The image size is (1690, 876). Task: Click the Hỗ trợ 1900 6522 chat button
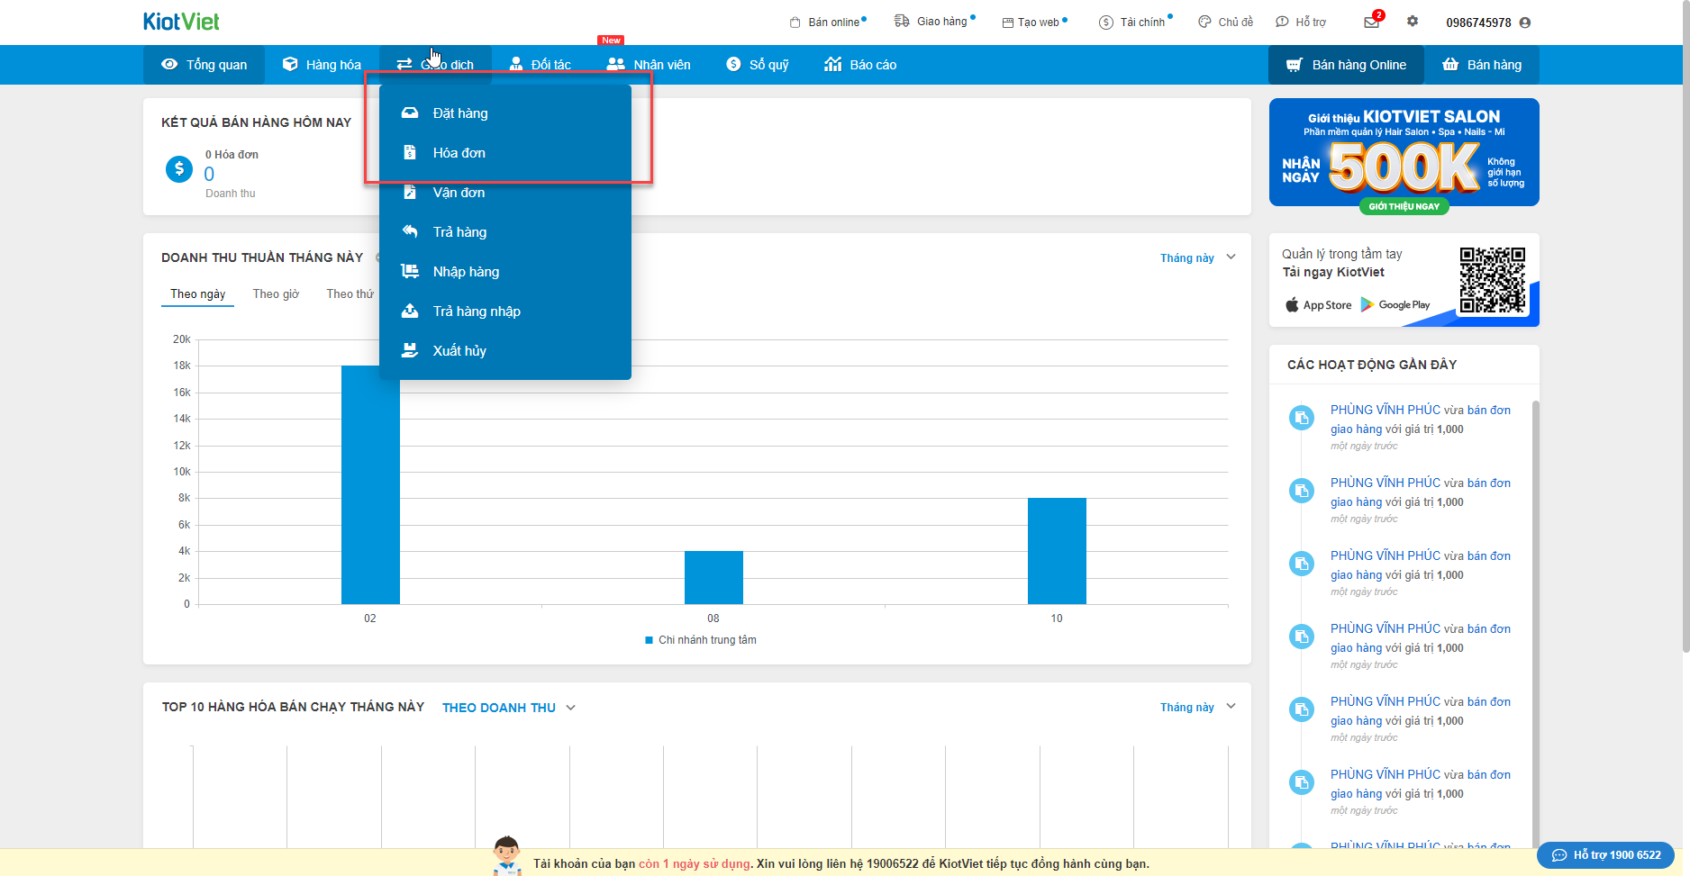(1606, 855)
